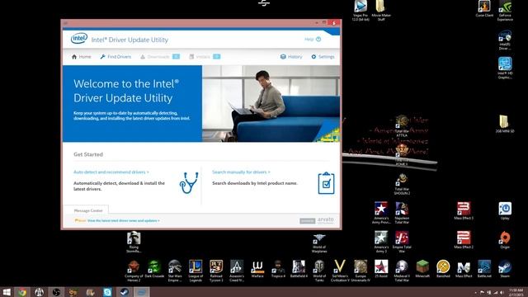This screenshot has height=297, width=528.
Task: Open the Movie Maker Stuff folder
Action: click(x=381, y=11)
